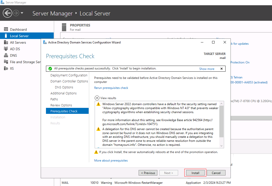Click the DNS icon
The height and width of the screenshot is (186, 272).
6,55
